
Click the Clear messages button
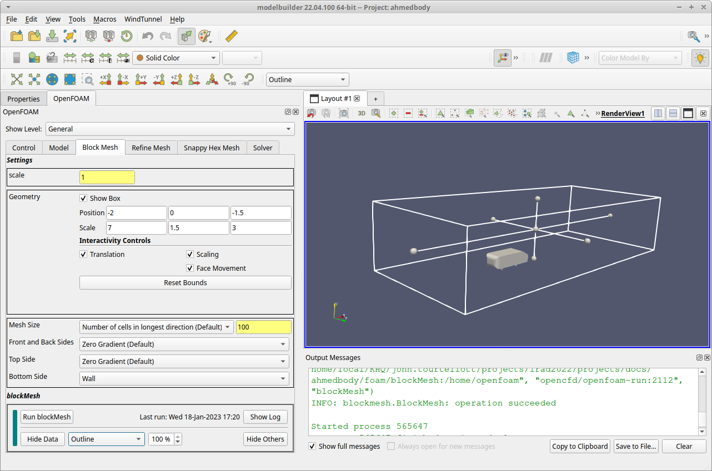click(684, 446)
